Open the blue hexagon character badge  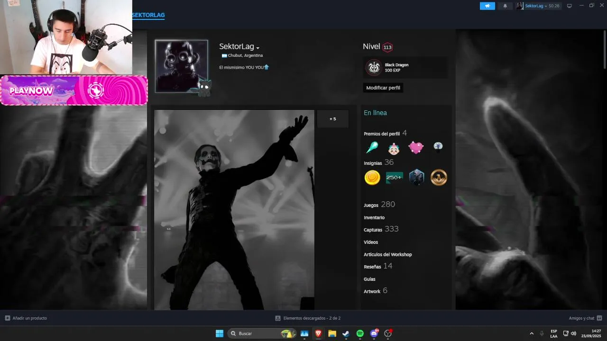[416, 177]
